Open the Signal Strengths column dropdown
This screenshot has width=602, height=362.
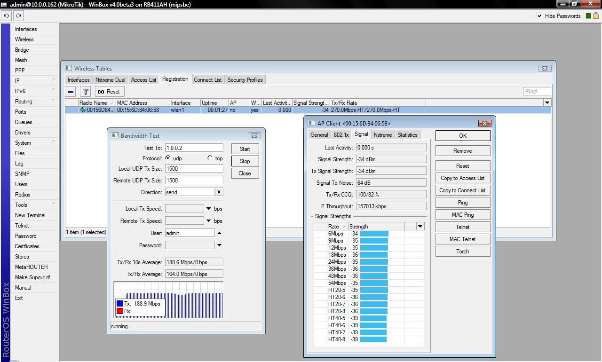[420, 226]
